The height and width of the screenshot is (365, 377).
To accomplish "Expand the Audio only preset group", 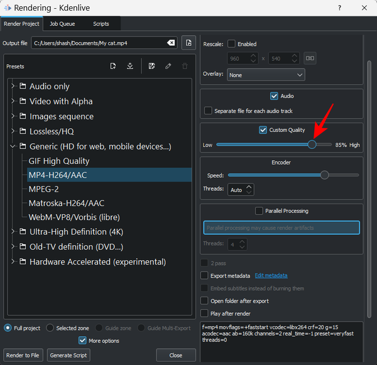I will click(13, 86).
